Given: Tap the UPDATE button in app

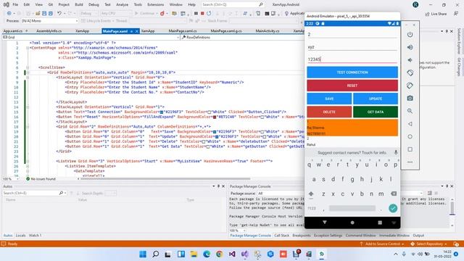Looking at the screenshot, I should 376,99.
